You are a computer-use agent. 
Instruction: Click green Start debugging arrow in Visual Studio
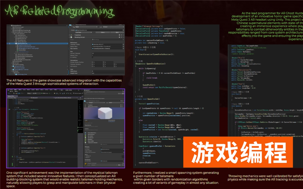tap(42, 93)
